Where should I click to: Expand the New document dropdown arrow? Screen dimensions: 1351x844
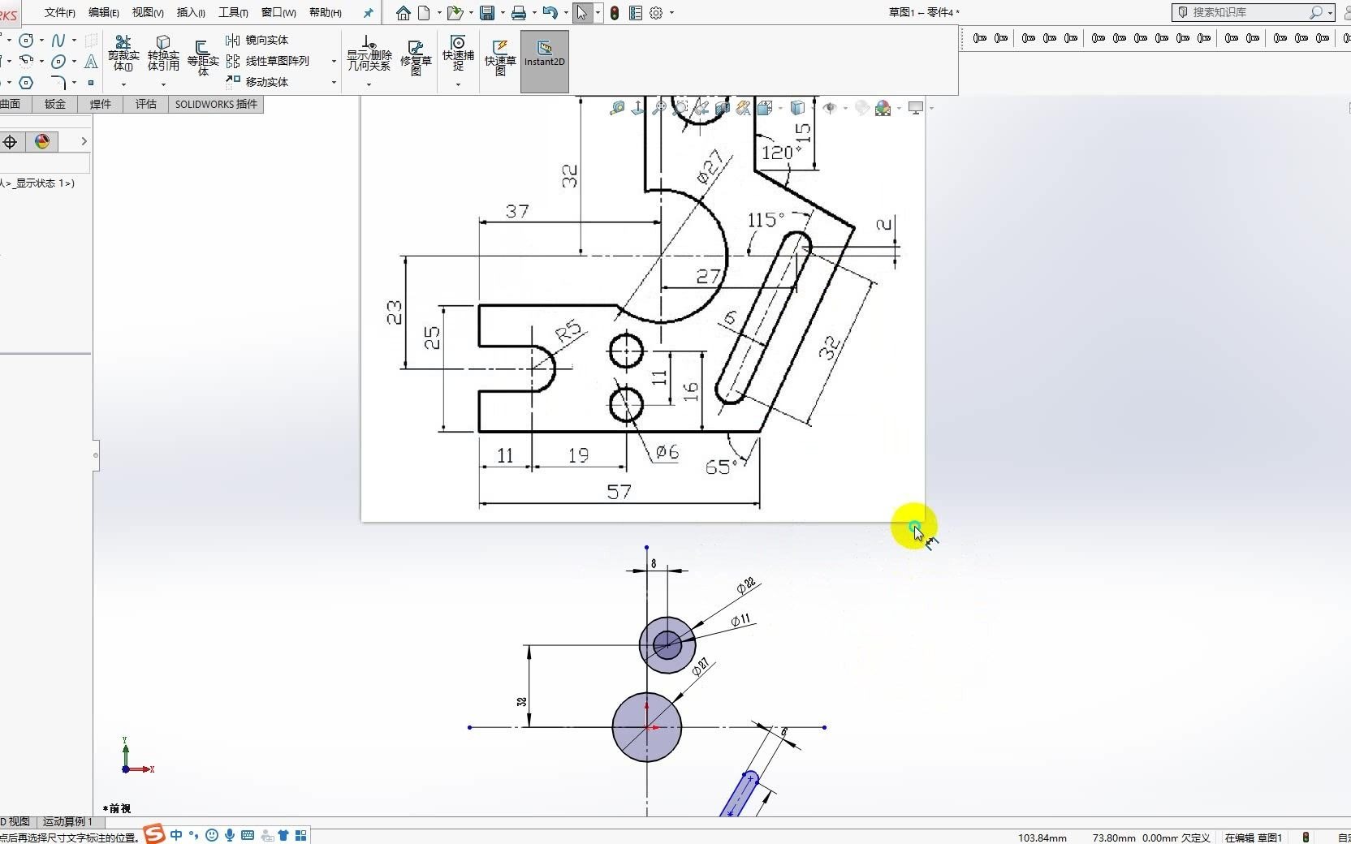point(439,13)
